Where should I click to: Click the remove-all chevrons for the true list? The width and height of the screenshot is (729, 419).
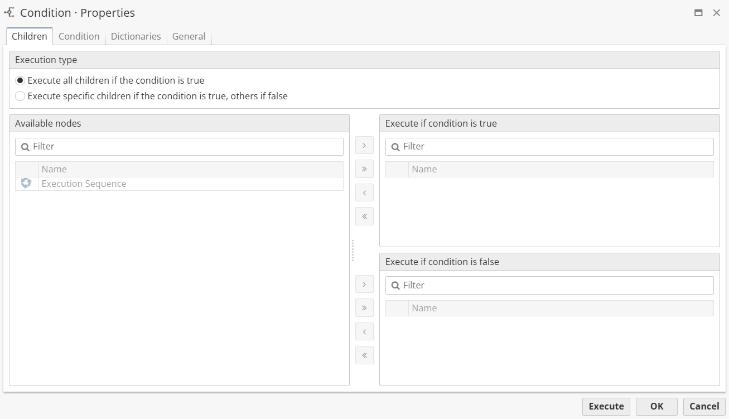point(364,216)
